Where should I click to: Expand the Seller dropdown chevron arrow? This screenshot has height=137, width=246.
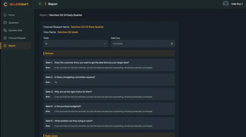(105, 44)
